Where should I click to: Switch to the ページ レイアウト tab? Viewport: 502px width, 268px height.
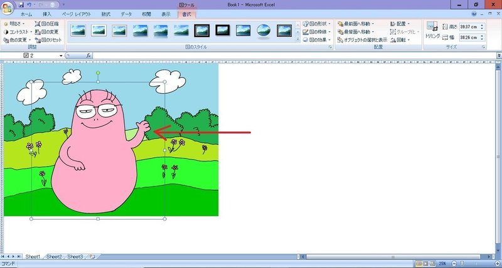(77, 14)
